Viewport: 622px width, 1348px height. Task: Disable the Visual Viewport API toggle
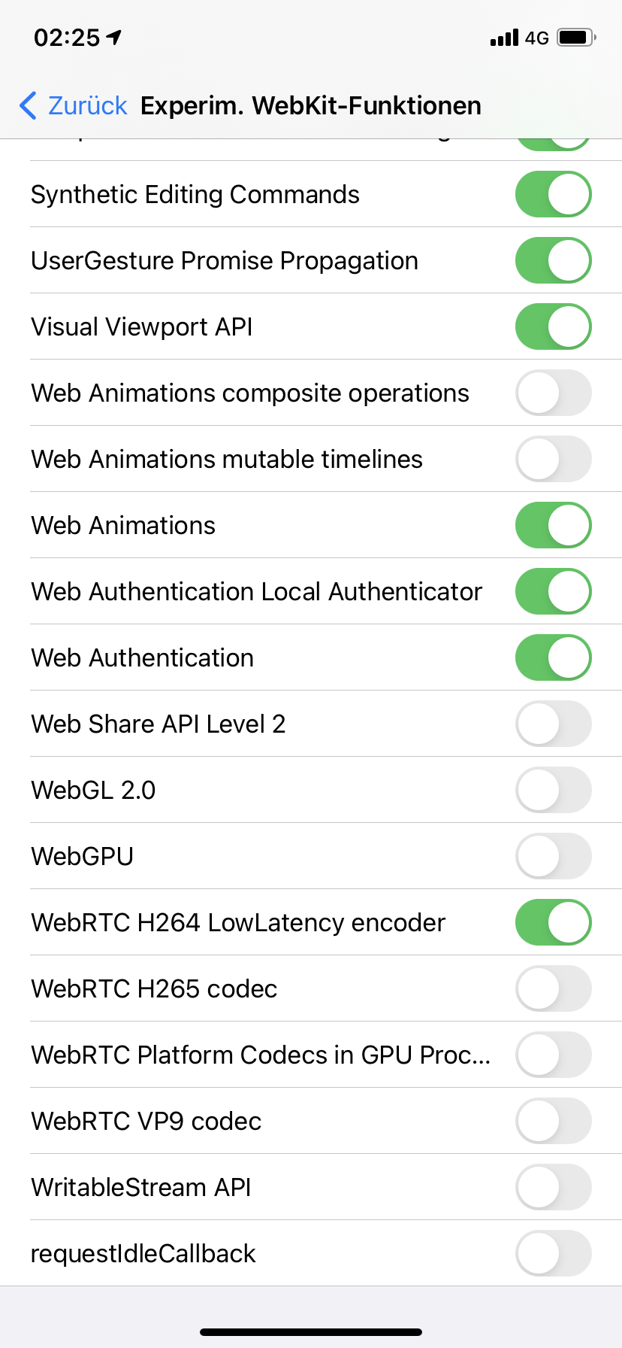tap(553, 327)
